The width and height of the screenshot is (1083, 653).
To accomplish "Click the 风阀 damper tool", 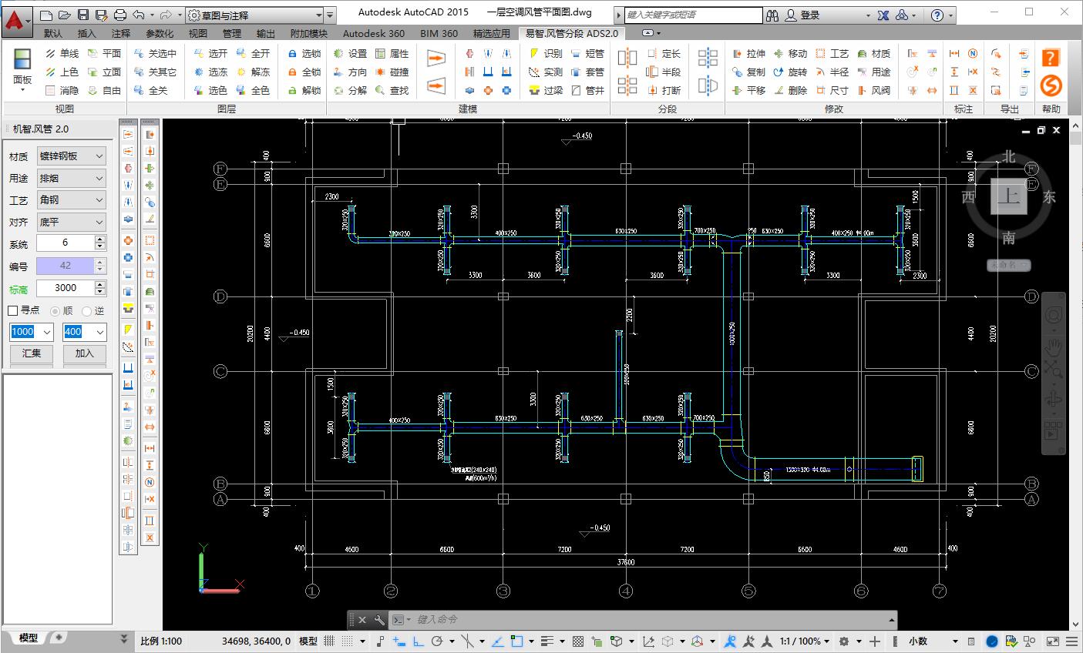I will (x=873, y=90).
